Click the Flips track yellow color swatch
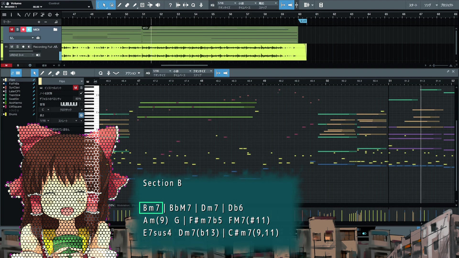This screenshot has height=258, width=459. [x=40, y=81]
